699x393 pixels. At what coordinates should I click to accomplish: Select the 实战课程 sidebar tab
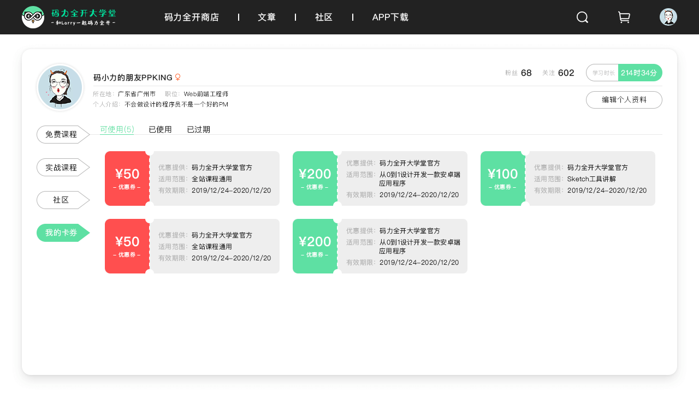(x=61, y=168)
